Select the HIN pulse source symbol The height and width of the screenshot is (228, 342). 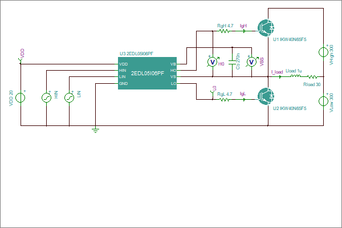[x=47, y=97]
